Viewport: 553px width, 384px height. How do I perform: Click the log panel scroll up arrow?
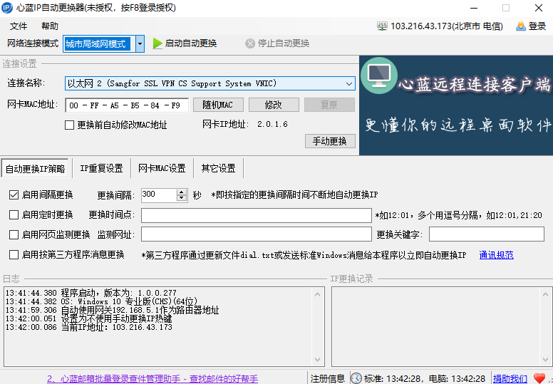tap(317, 294)
